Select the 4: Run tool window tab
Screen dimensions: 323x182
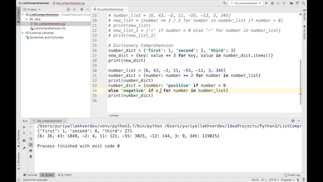pos(47,175)
